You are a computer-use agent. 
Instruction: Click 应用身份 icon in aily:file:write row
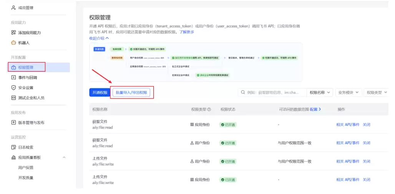point(192,180)
